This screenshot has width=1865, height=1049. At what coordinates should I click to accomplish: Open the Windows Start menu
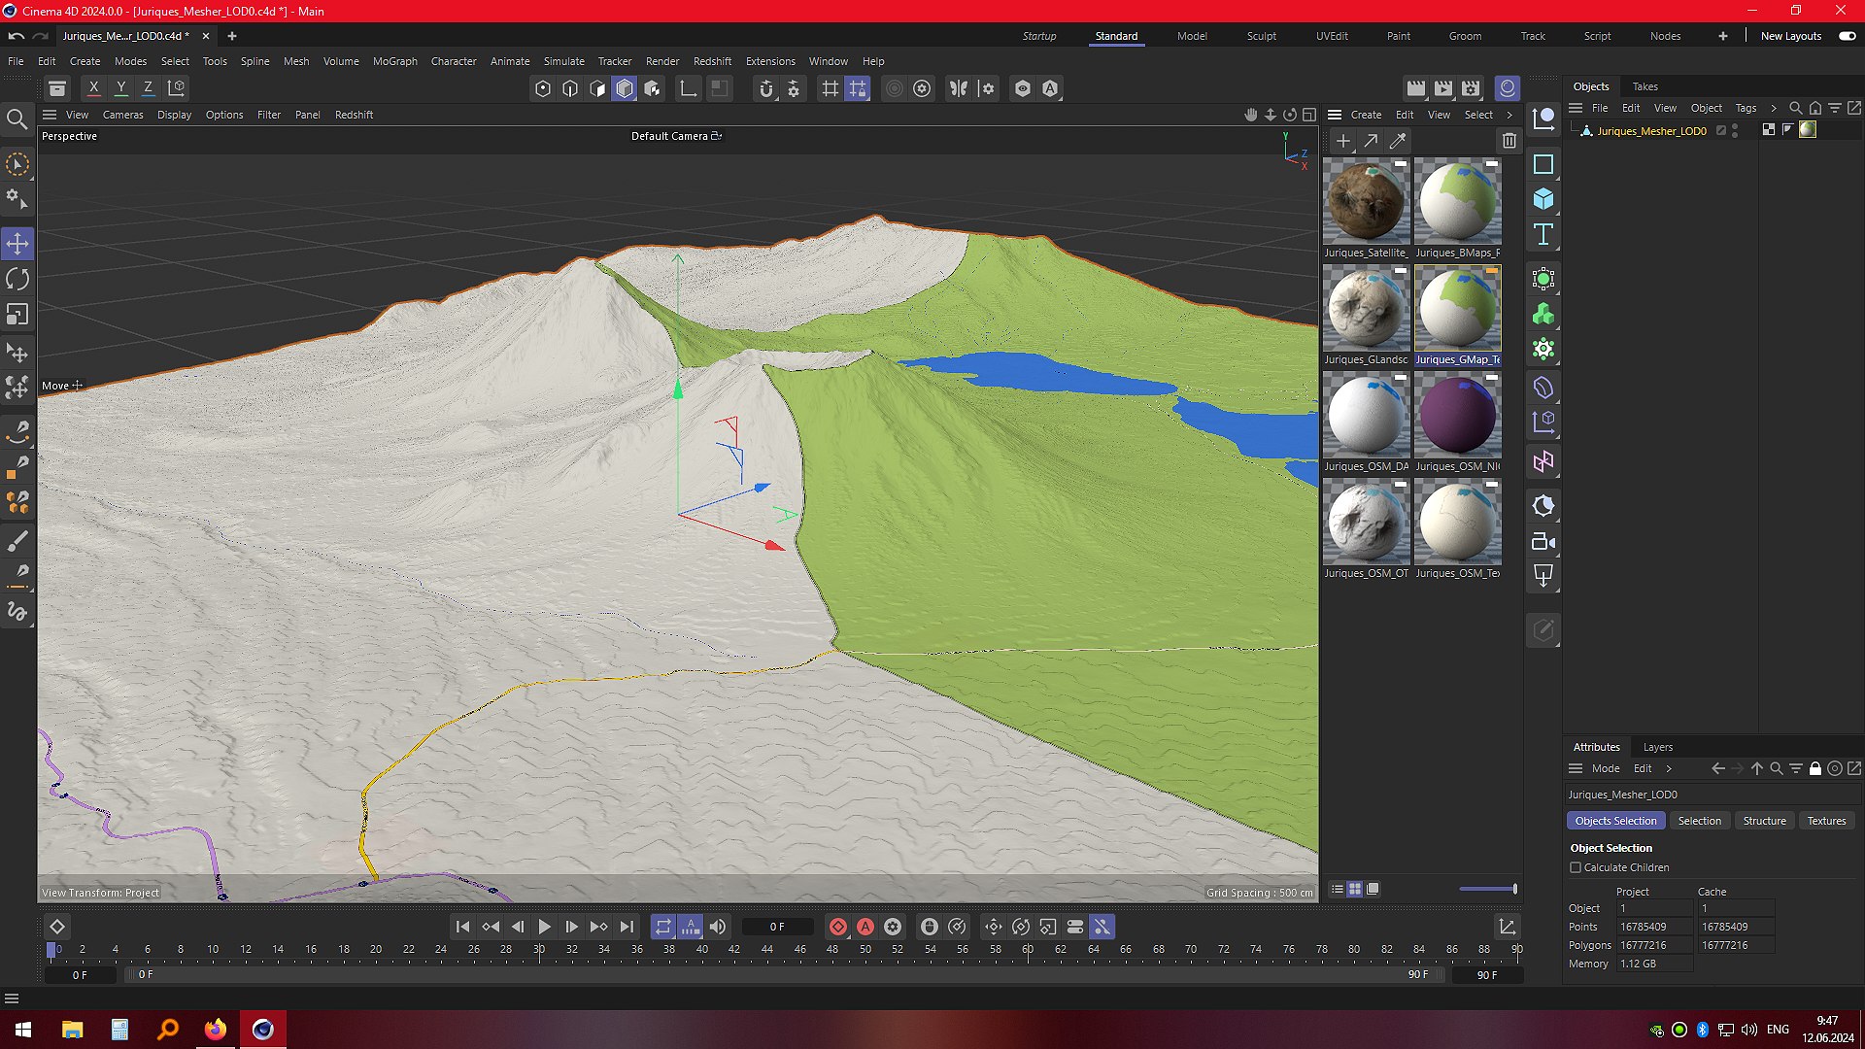[23, 1030]
